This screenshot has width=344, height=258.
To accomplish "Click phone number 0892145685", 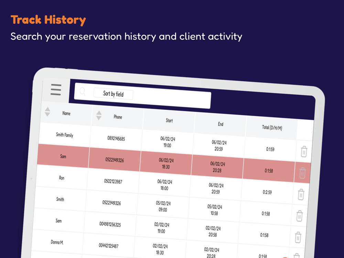I will (x=116, y=138).
